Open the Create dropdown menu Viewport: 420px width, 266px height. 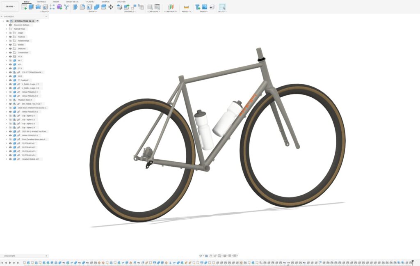click(45, 11)
